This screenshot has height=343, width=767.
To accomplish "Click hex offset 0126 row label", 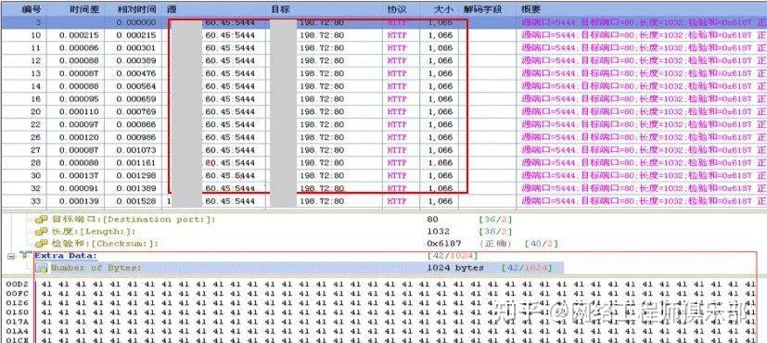I will 17,302.
